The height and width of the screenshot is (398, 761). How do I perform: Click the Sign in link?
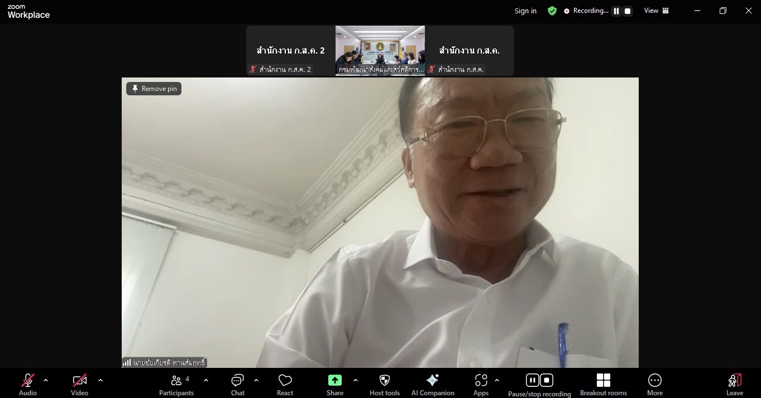(525, 11)
